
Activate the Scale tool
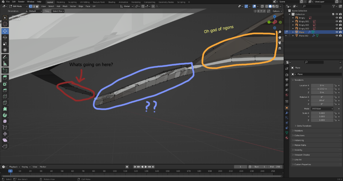click(x=5, y=44)
